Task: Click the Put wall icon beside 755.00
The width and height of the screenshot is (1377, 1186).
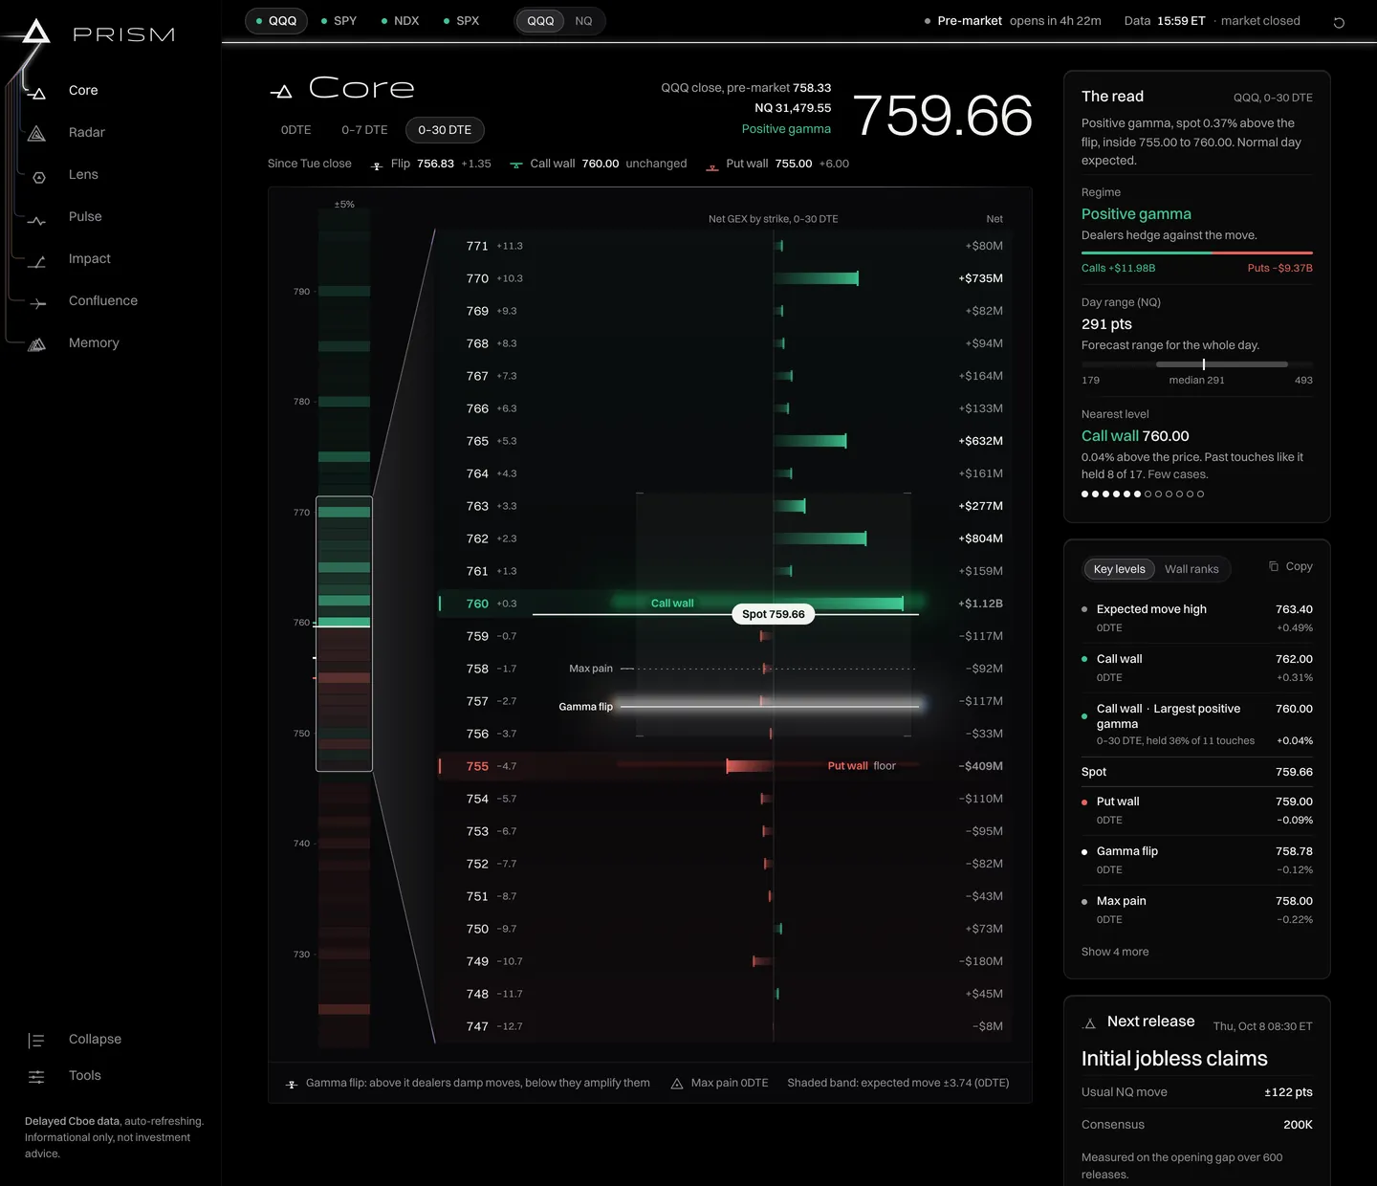Action: click(x=712, y=166)
